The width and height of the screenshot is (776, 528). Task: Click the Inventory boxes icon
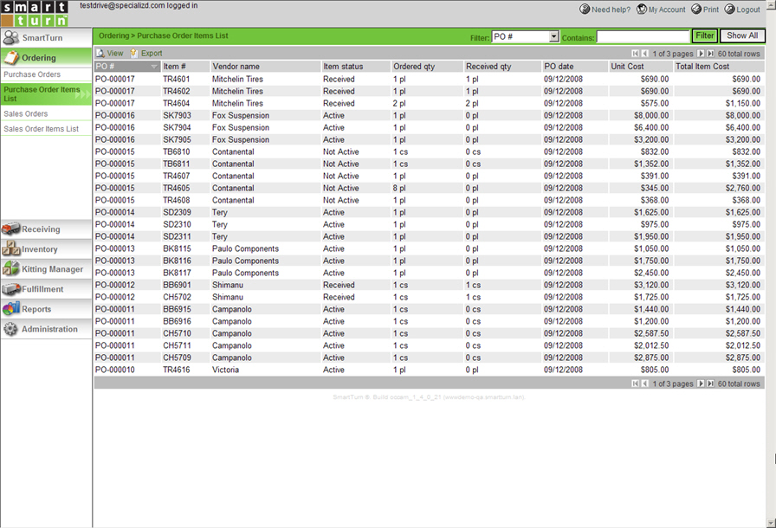(11, 248)
